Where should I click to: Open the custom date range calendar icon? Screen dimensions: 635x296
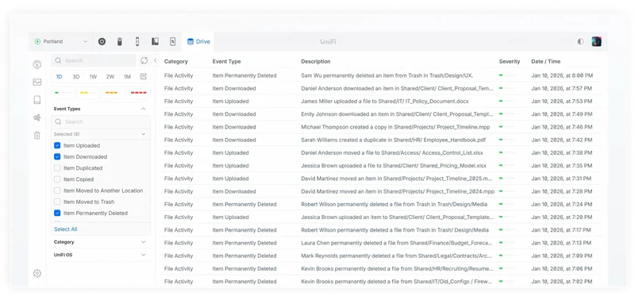(144, 76)
